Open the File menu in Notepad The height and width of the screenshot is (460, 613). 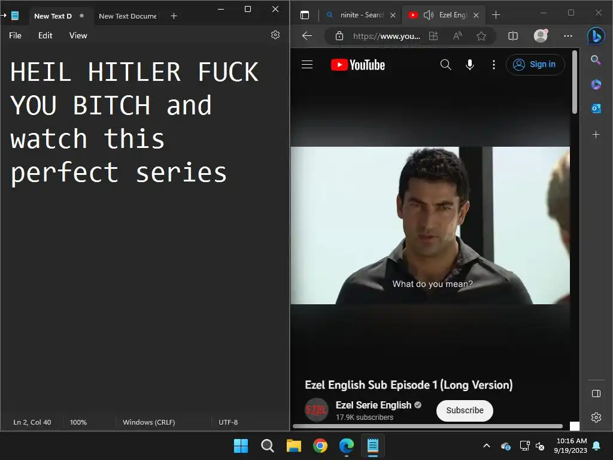tap(15, 35)
